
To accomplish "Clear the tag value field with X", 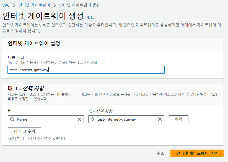I will pyautogui.click(x=160, y=119).
